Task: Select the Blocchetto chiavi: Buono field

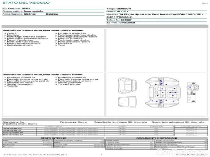Action: (x=20, y=124)
